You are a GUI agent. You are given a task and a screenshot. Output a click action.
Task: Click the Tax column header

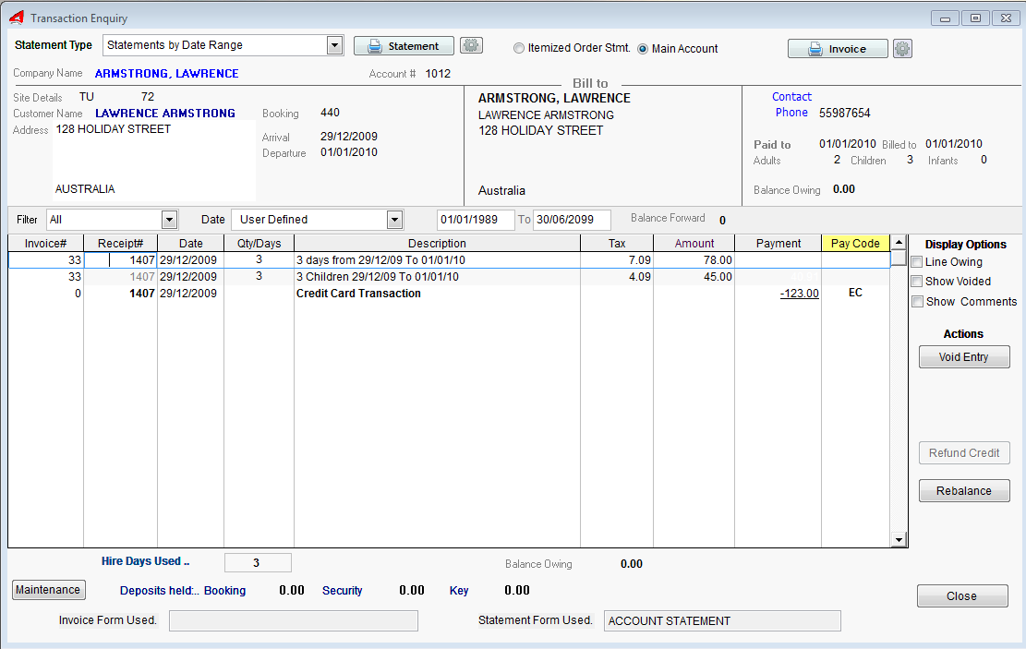(x=617, y=244)
